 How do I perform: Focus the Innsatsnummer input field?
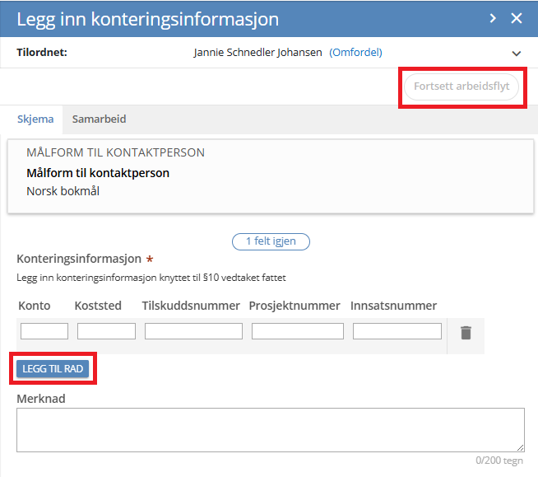[x=397, y=331]
